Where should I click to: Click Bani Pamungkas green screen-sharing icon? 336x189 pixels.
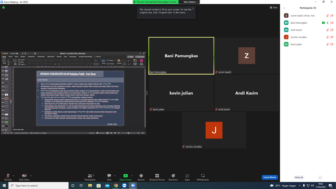pyautogui.click(x=323, y=23)
